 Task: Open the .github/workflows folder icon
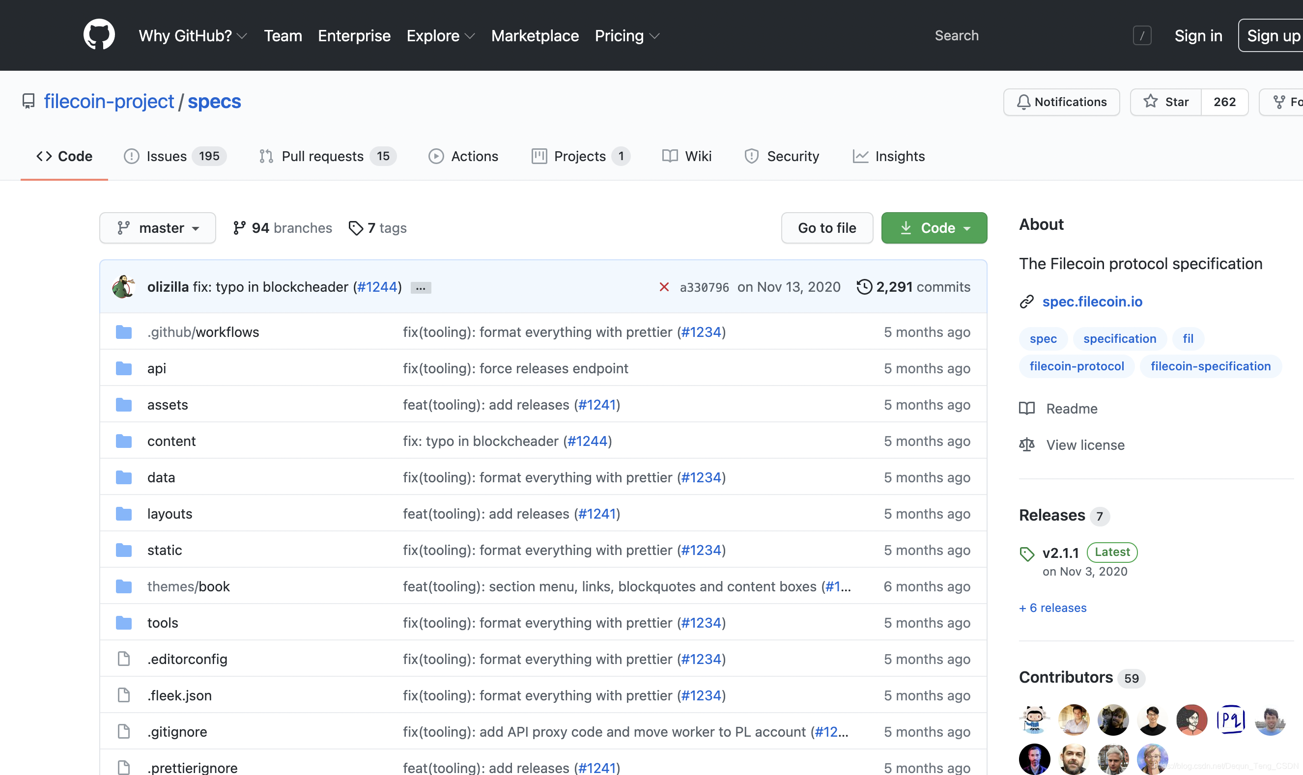(124, 332)
